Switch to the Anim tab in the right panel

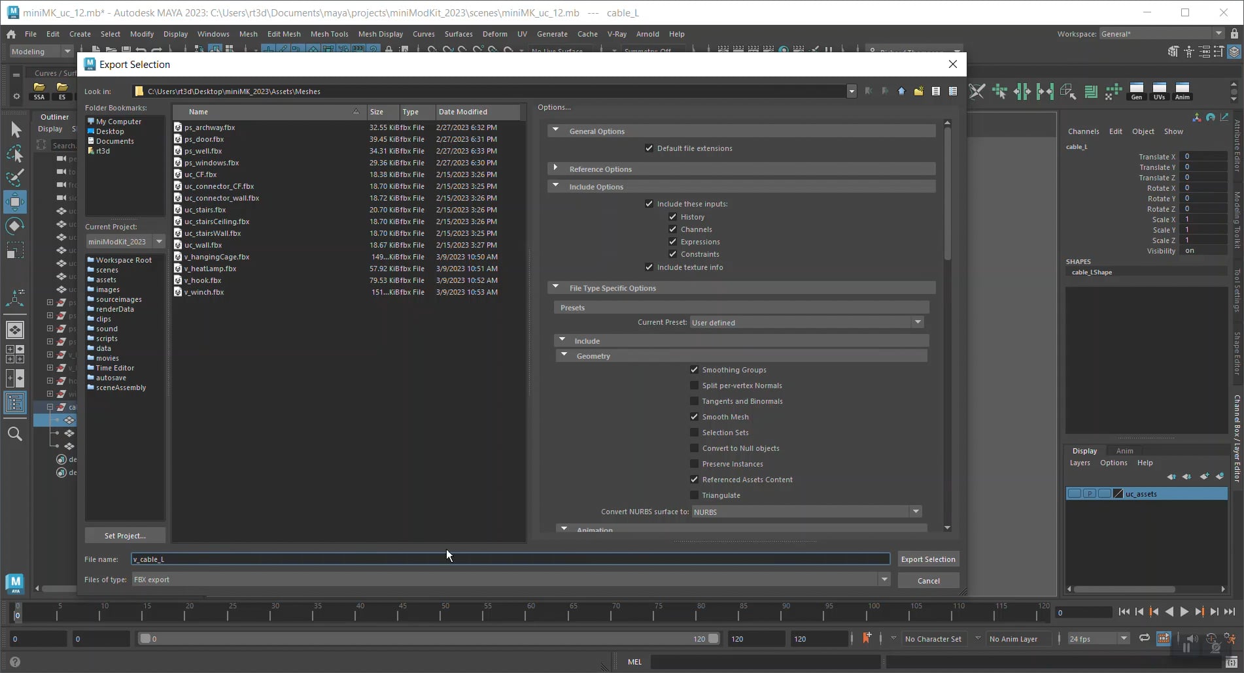(x=1126, y=451)
